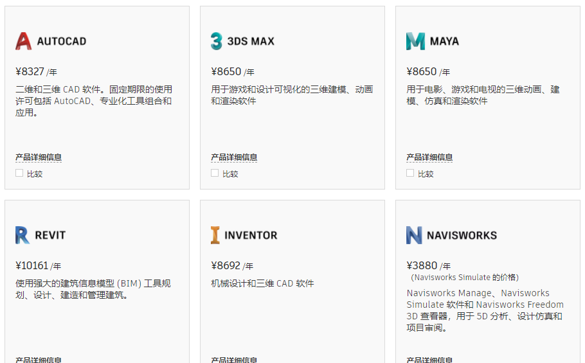Click the ¥3880 /年 Navisworks price
The image size is (585, 363).
click(x=428, y=266)
